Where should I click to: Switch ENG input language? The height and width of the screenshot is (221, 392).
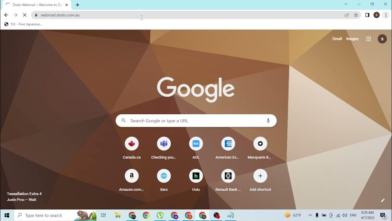(x=353, y=215)
